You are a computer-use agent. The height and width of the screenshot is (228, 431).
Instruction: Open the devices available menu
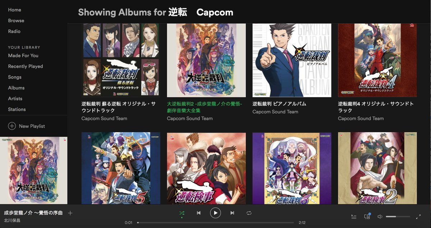pyautogui.click(x=367, y=217)
